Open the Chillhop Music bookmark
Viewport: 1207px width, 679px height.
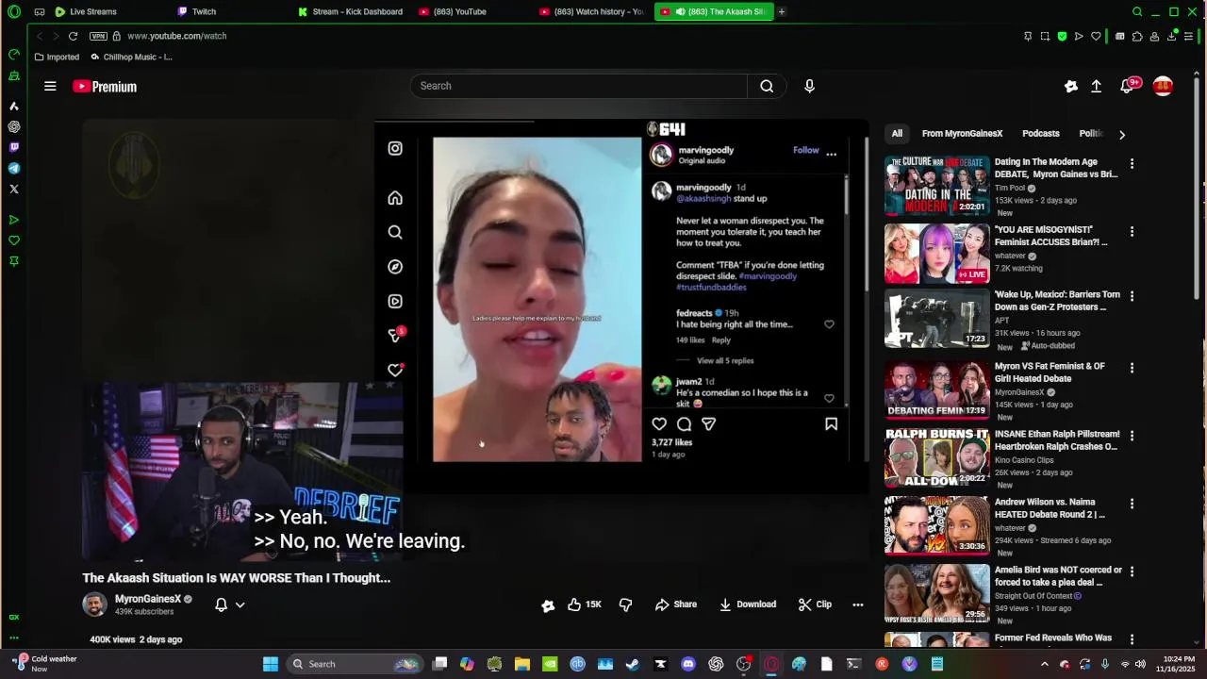click(130, 57)
